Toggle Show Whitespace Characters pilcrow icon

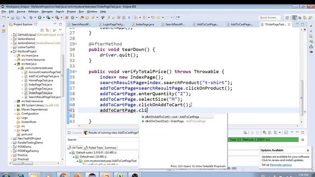pyautogui.click(x=129, y=18)
